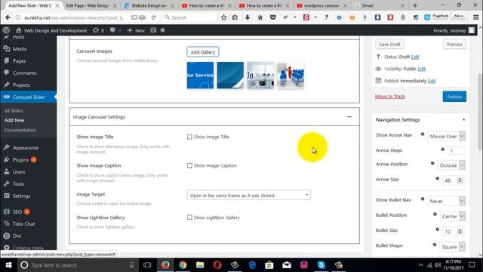Open Opera from the taskbar

coord(217,265)
